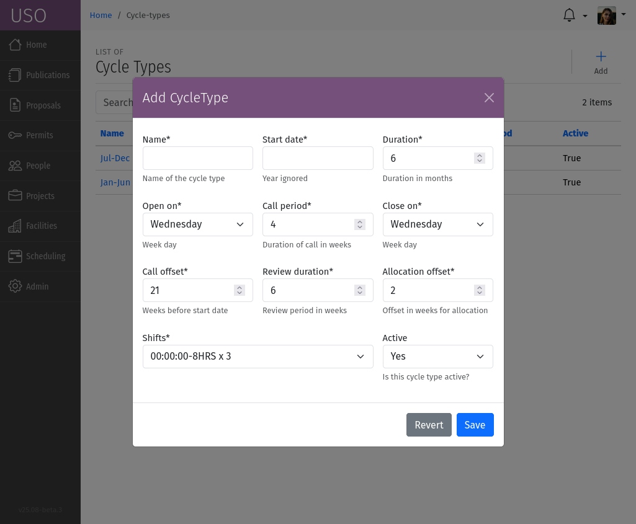Open the user avatar profile menu
This screenshot has height=524, width=636.
pyautogui.click(x=606, y=16)
